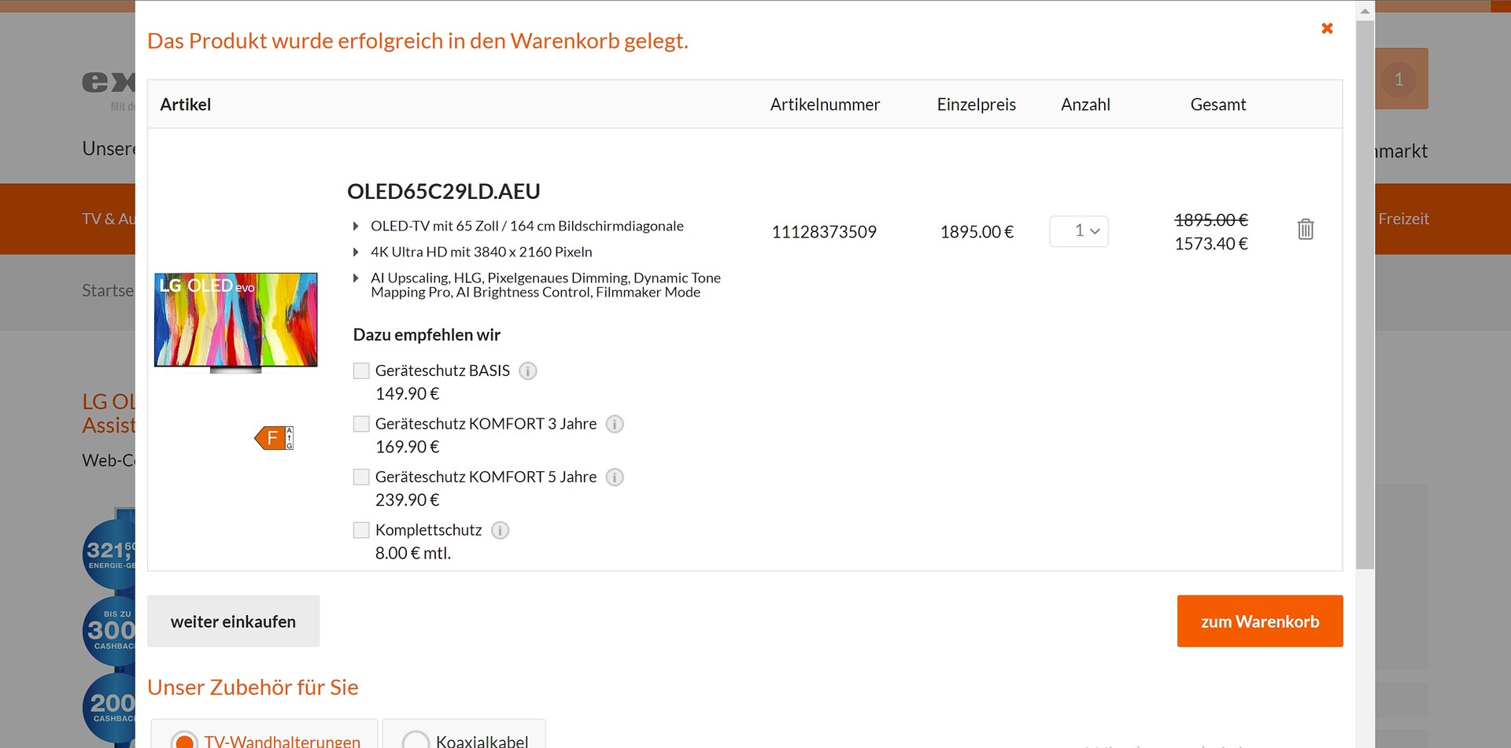Viewport: 1511px width, 748px height.
Task: Open the Anzahl quantity dropdown
Action: pyautogui.click(x=1079, y=231)
